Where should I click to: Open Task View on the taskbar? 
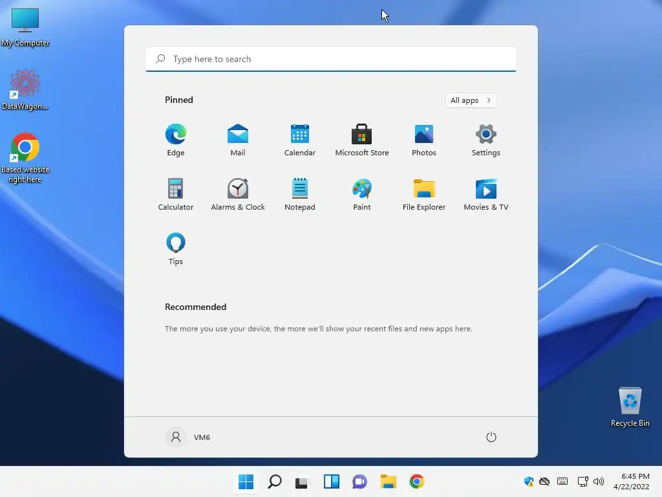(x=303, y=481)
